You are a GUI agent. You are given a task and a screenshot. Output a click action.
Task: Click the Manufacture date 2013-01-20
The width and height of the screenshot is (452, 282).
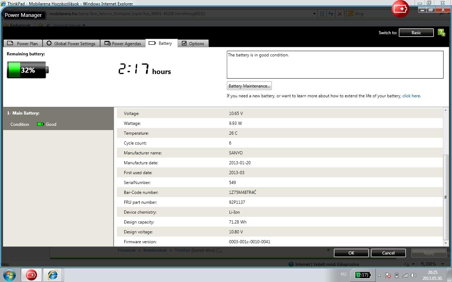[x=240, y=163]
